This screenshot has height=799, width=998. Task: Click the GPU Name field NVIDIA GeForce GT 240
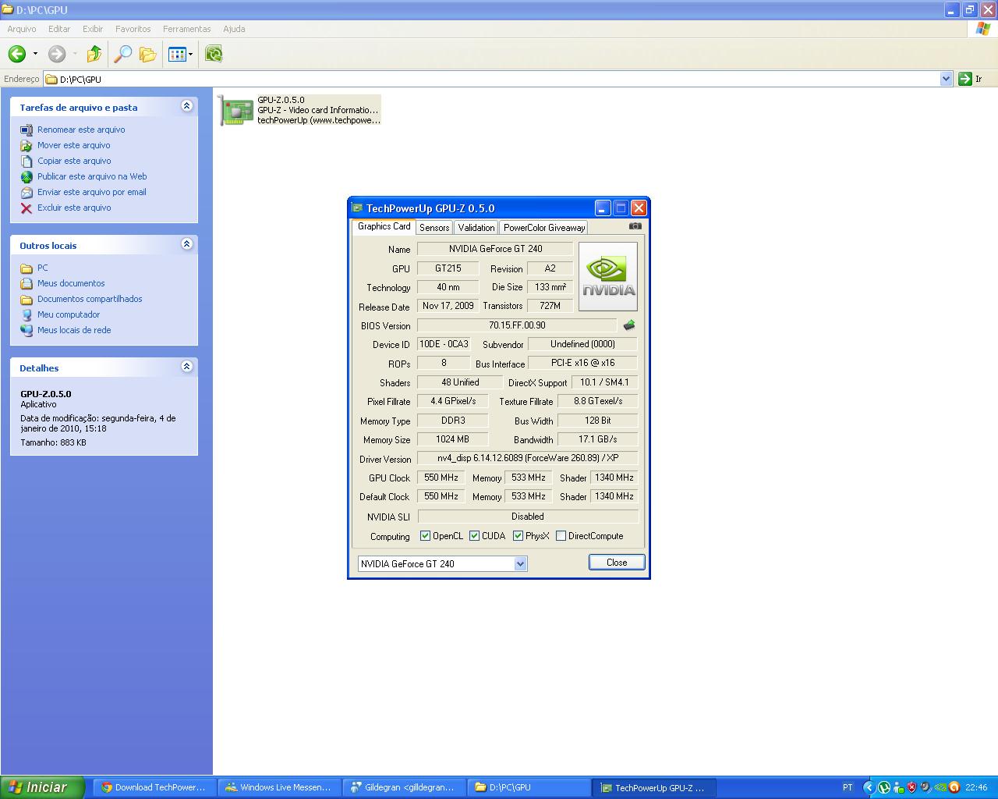[495, 249]
